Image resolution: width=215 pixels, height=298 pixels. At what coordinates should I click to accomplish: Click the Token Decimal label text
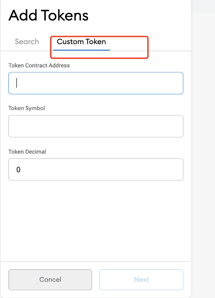coord(27,152)
